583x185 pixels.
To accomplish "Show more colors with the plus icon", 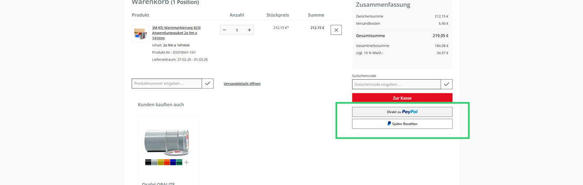I will coord(186,163).
